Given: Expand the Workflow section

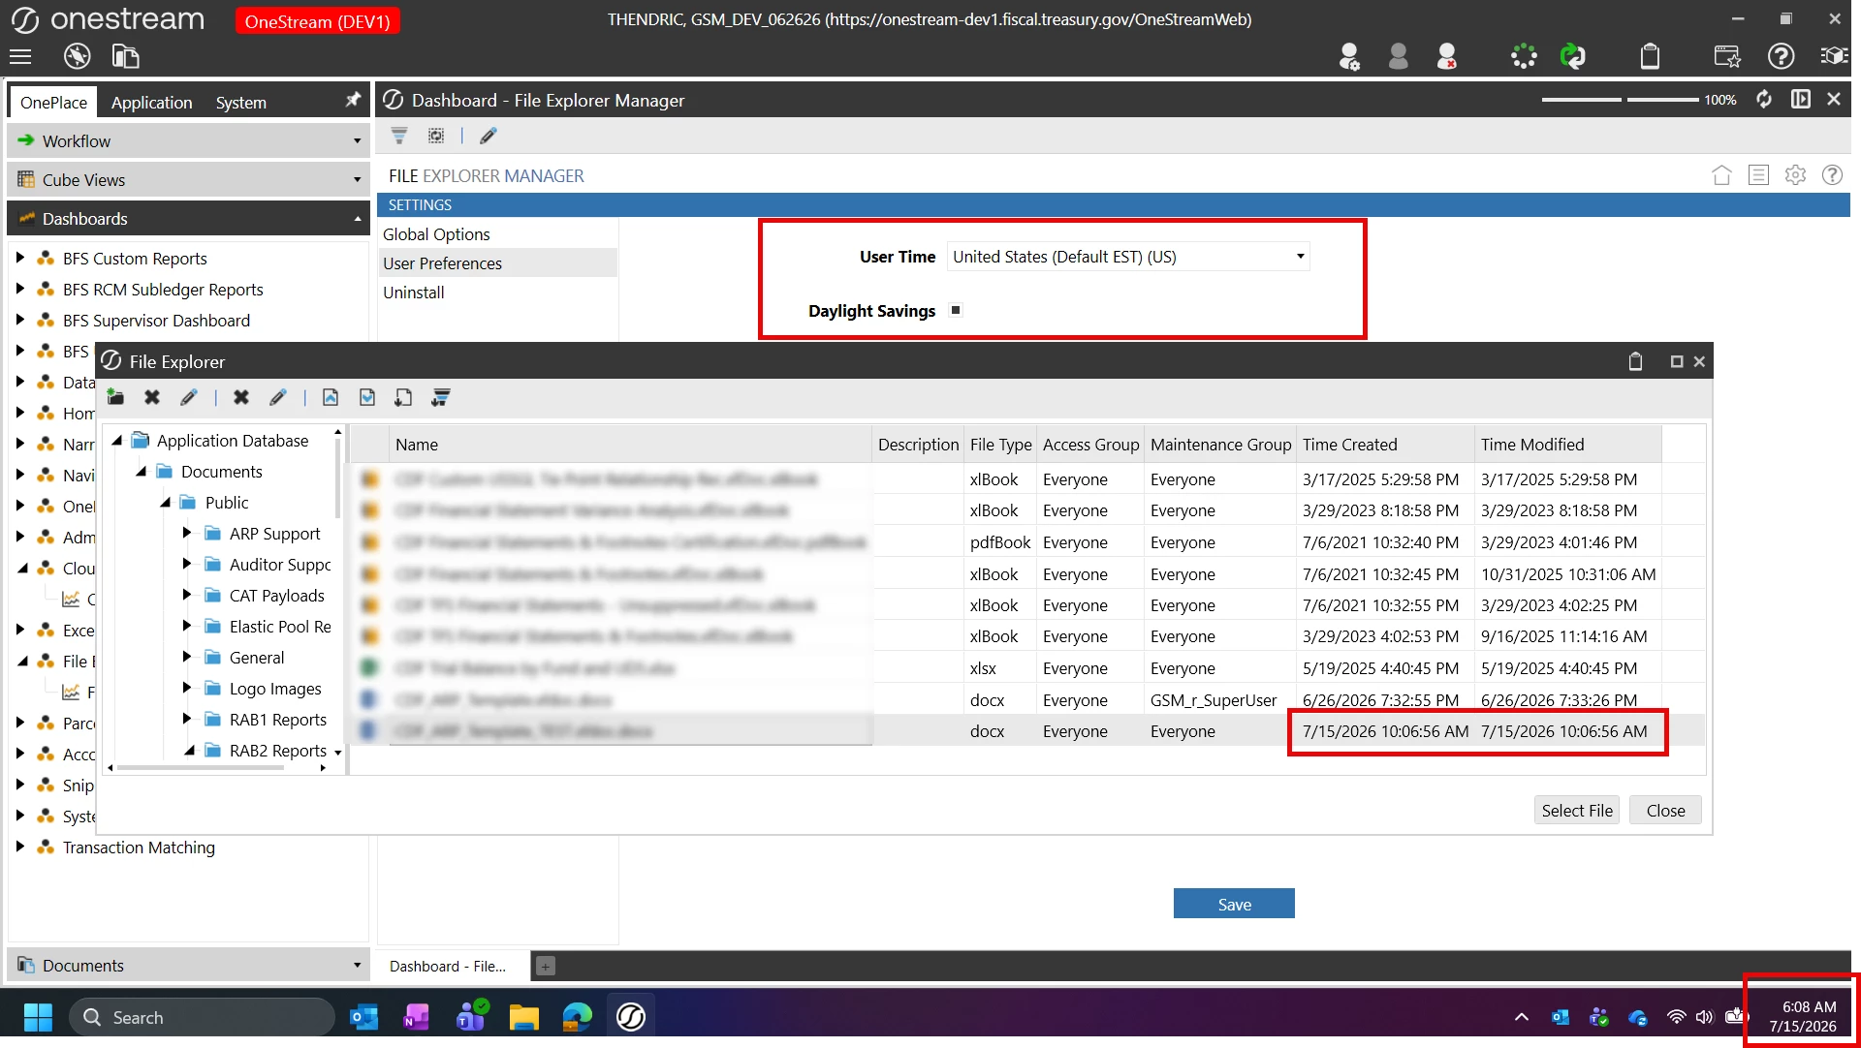Looking at the screenshot, I should pos(188,141).
